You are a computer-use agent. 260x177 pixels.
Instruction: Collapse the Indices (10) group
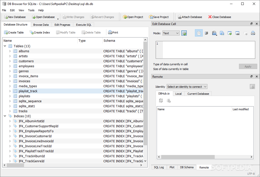click(x=5, y=116)
